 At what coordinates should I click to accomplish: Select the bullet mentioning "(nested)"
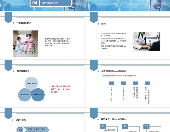click(113, 41)
